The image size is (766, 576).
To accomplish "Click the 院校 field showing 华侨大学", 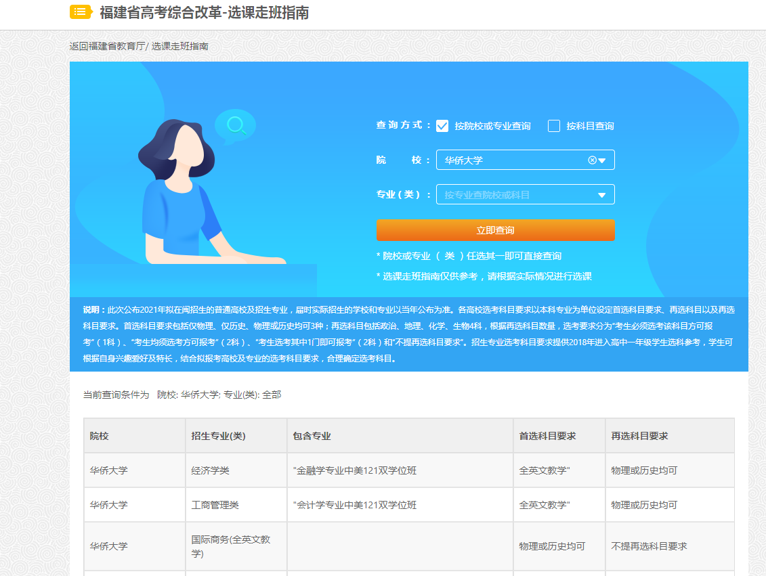I will [x=525, y=160].
